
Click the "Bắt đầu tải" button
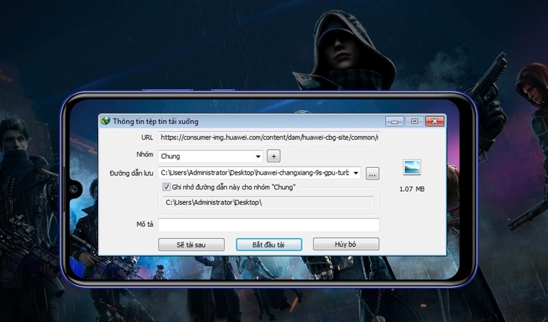pyautogui.click(x=269, y=245)
